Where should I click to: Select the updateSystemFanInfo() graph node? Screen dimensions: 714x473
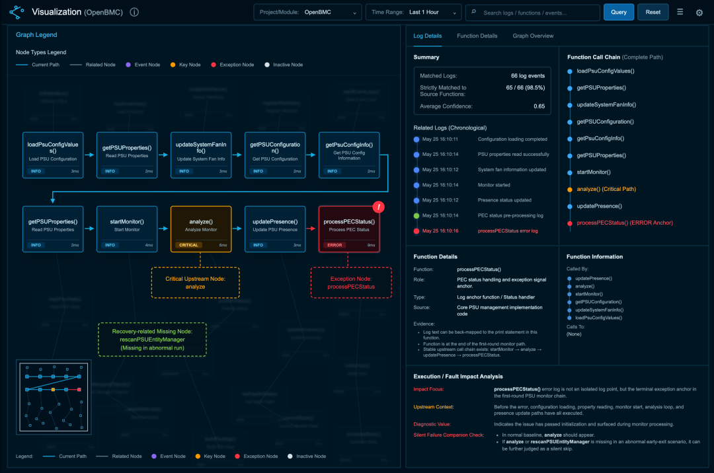click(x=201, y=155)
